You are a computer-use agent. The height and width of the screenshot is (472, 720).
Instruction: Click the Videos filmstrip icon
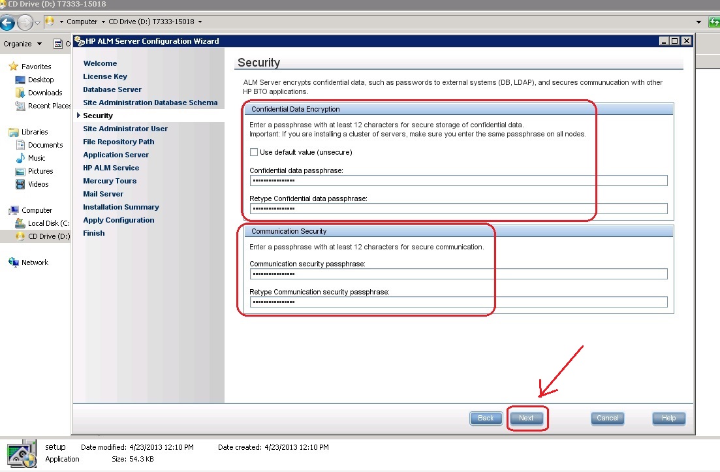pyautogui.click(x=20, y=184)
